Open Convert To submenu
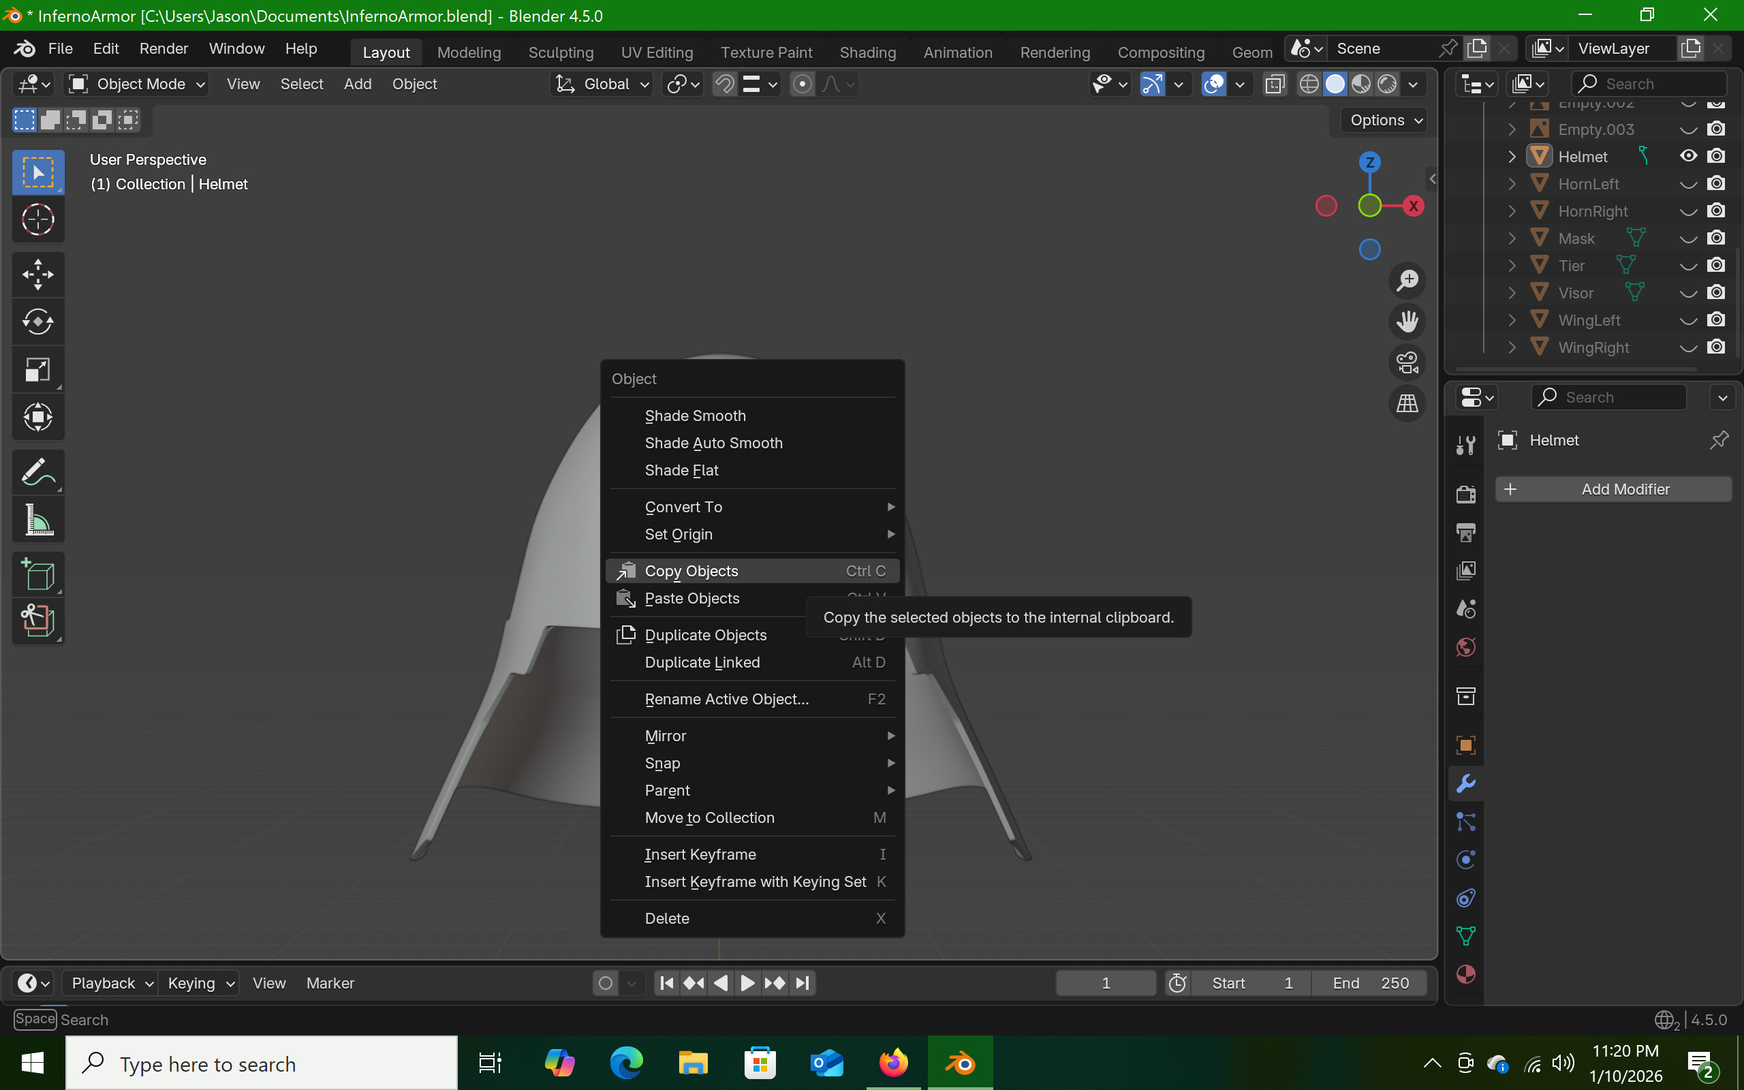 [x=752, y=507]
